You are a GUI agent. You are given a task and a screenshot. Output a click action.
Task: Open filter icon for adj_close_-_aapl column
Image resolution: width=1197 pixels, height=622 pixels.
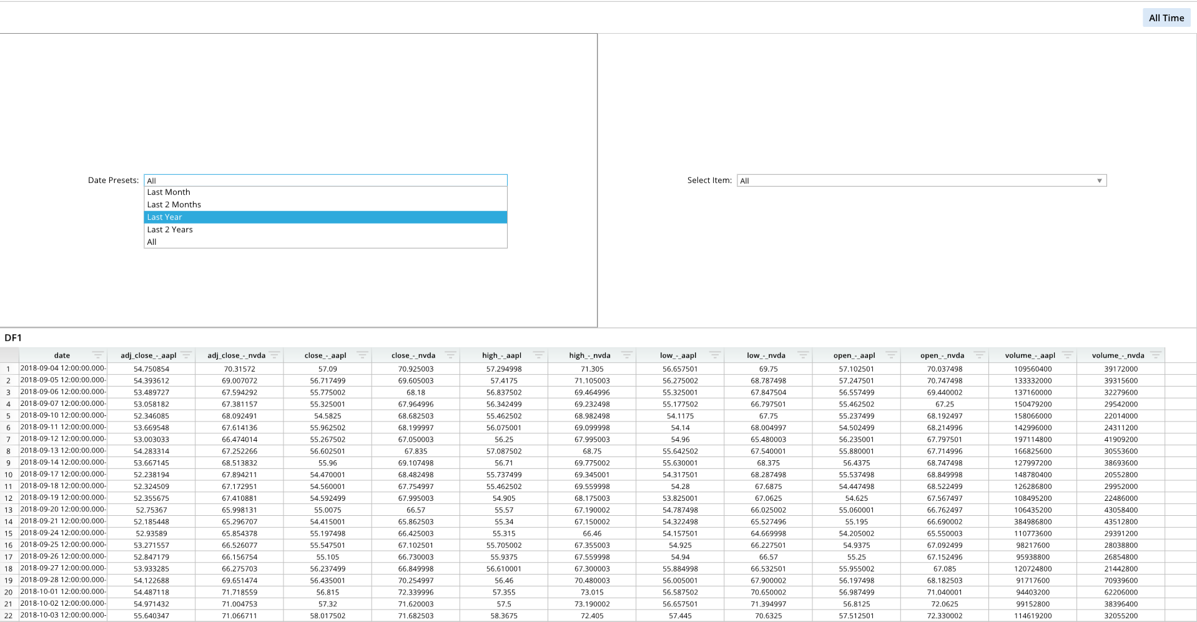tap(185, 355)
